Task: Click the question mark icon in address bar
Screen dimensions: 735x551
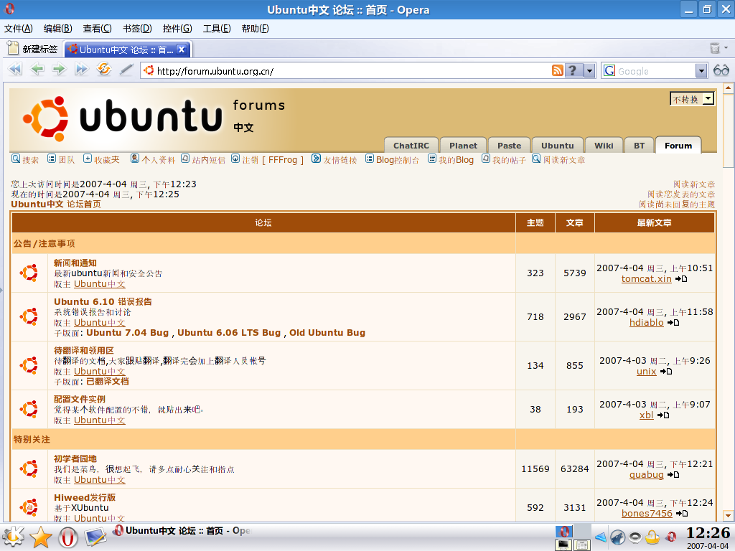Action: click(x=573, y=71)
